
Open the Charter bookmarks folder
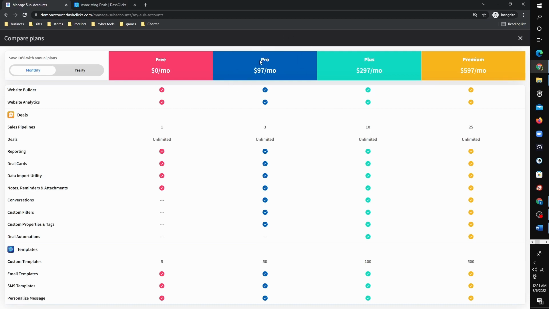point(150,24)
